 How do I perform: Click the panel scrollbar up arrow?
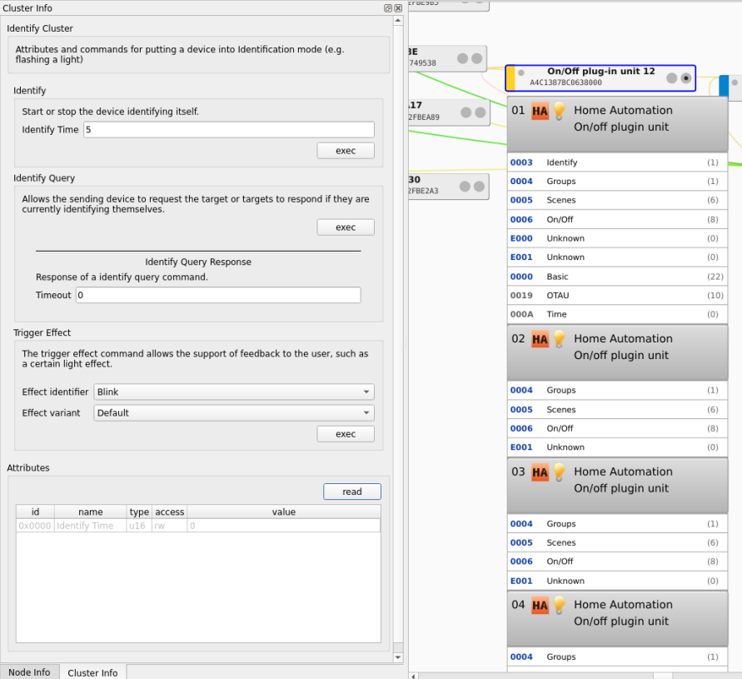398,20
